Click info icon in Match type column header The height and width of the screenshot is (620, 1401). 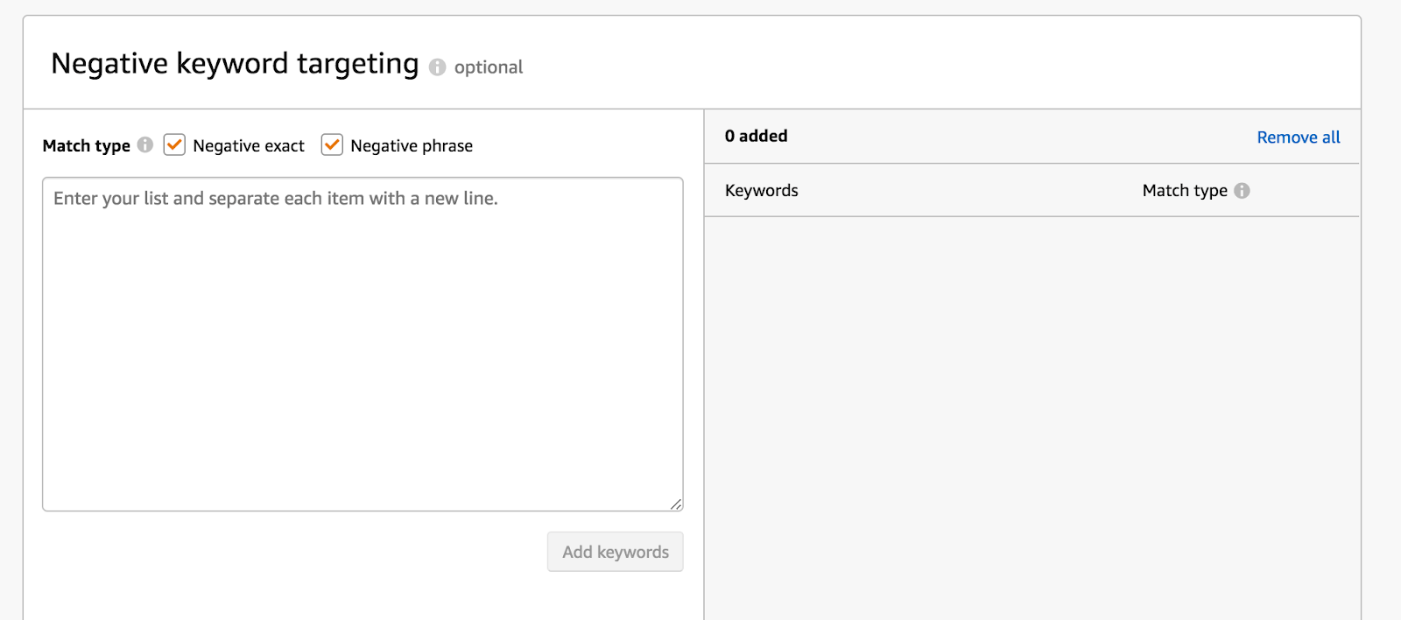point(1242,191)
